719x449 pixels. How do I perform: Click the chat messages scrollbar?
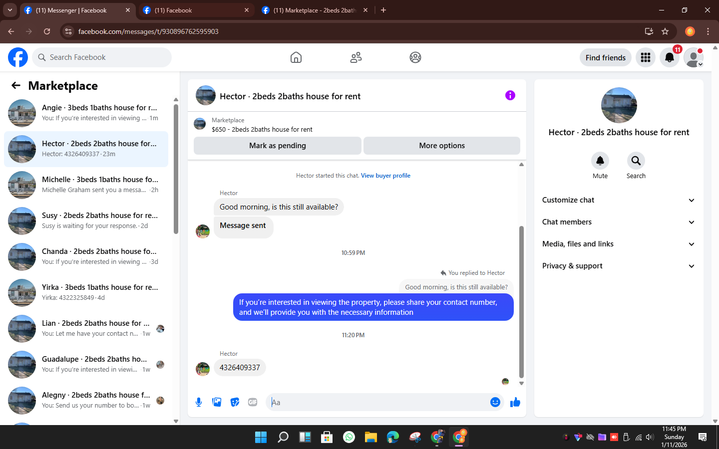pos(521,302)
